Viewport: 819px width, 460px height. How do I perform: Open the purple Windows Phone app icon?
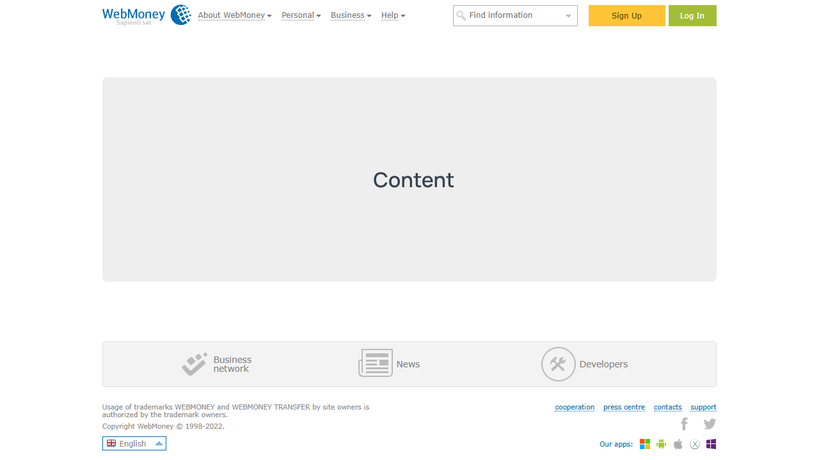click(x=711, y=444)
